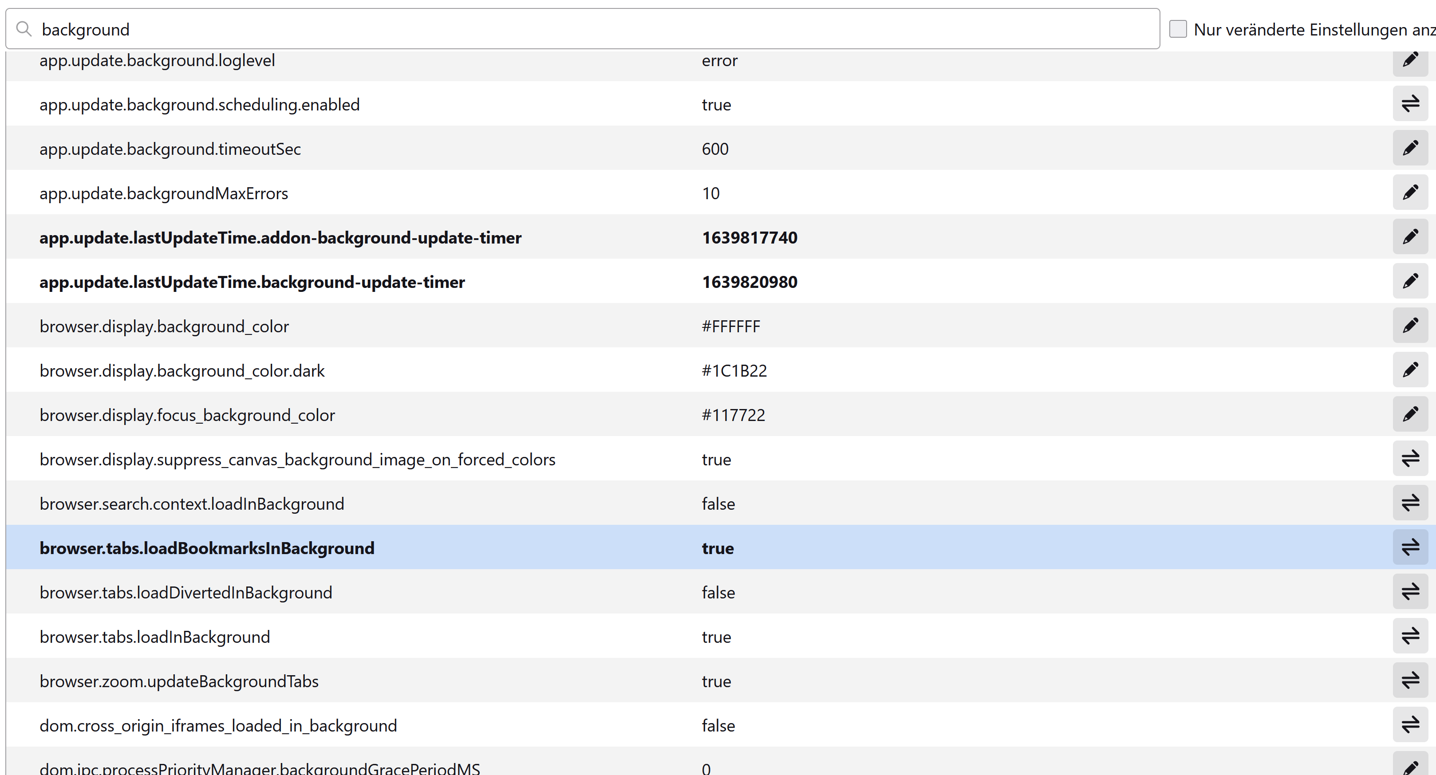Toggle browser.zoom.updateBackgroundTabs value
1436x775 pixels.
click(1410, 680)
